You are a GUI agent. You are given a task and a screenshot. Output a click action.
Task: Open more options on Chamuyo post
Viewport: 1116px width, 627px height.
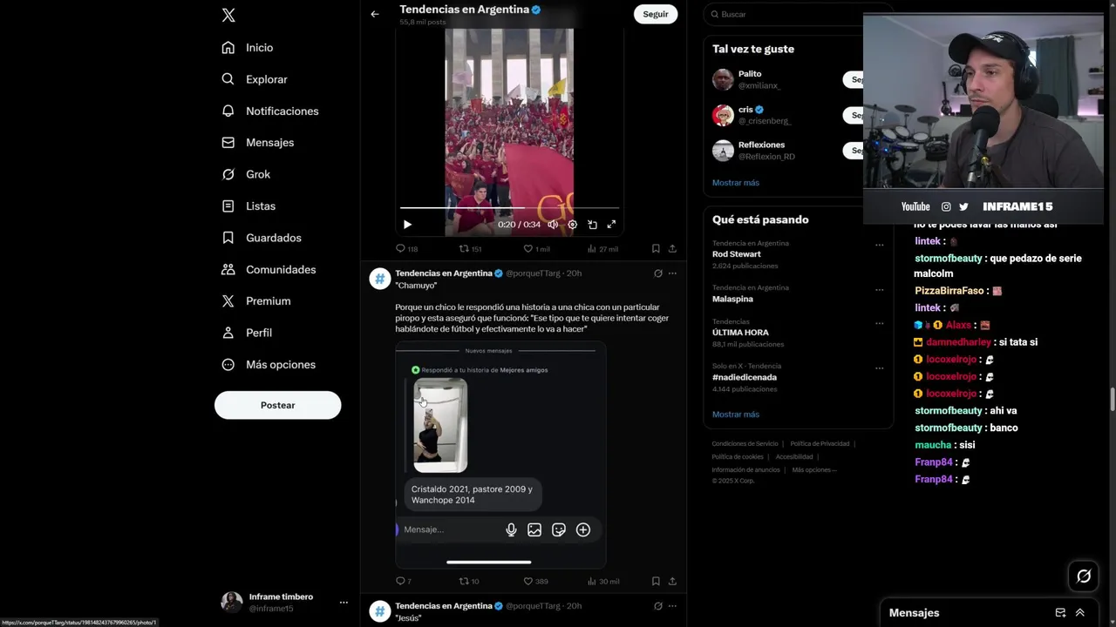[672, 273]
